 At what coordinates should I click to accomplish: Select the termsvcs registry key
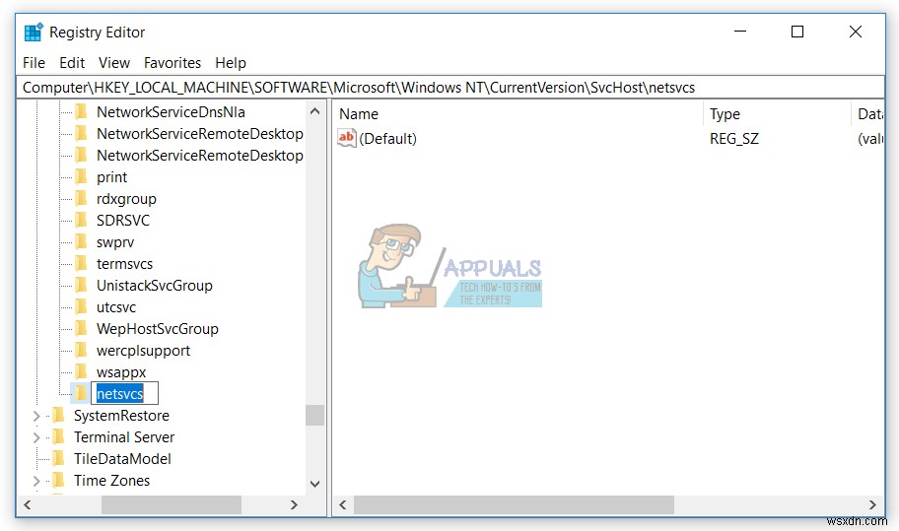tap(124, 264)
